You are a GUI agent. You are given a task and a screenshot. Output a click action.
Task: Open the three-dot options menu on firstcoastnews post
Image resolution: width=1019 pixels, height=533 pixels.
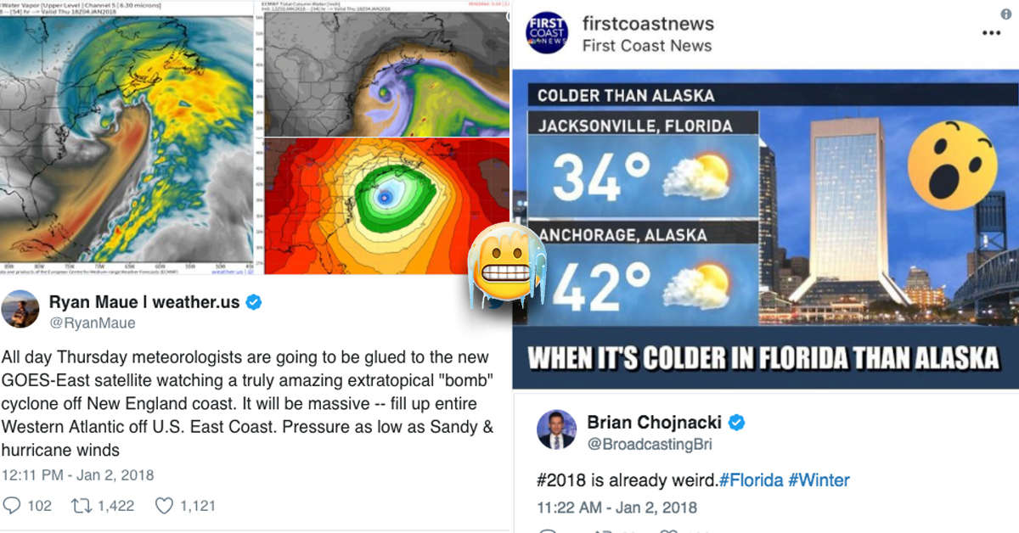(x=991, y=32)
